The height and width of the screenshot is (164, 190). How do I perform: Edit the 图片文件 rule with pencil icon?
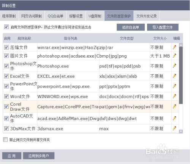click(174, 56)
